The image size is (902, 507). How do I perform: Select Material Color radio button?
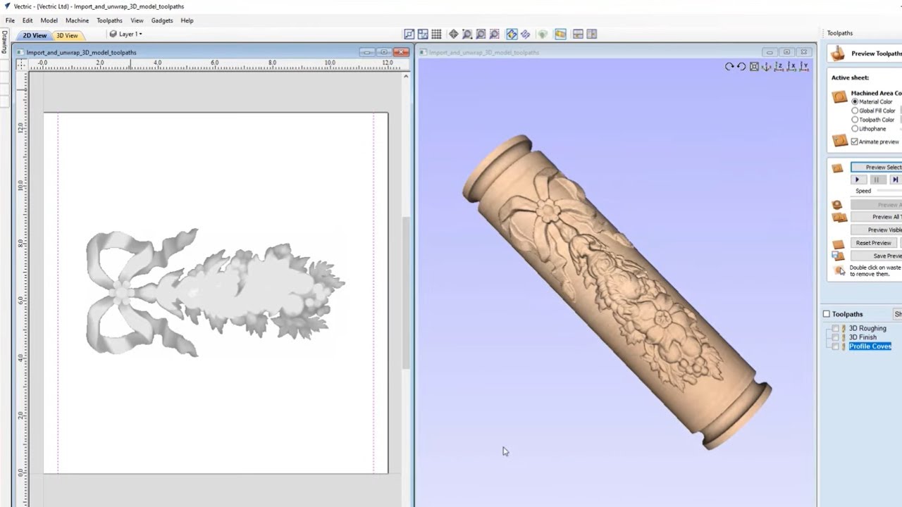(x=855, y=102)
